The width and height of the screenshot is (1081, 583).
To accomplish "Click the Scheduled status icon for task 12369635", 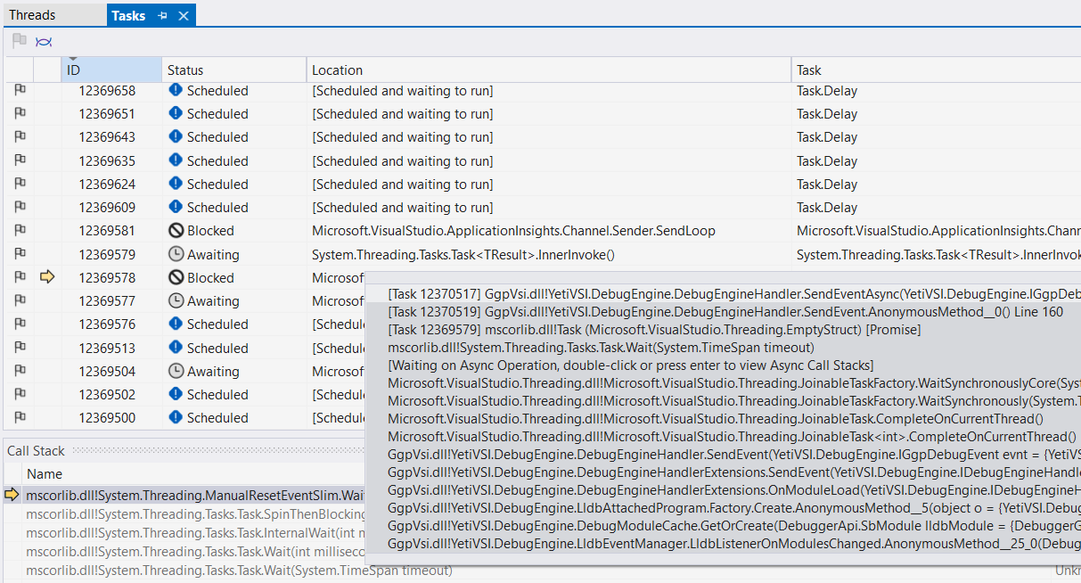I will [176, 160].
